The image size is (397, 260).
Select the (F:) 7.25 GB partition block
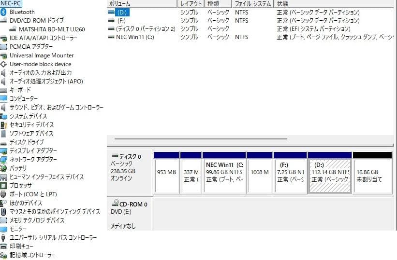point(290,173)
